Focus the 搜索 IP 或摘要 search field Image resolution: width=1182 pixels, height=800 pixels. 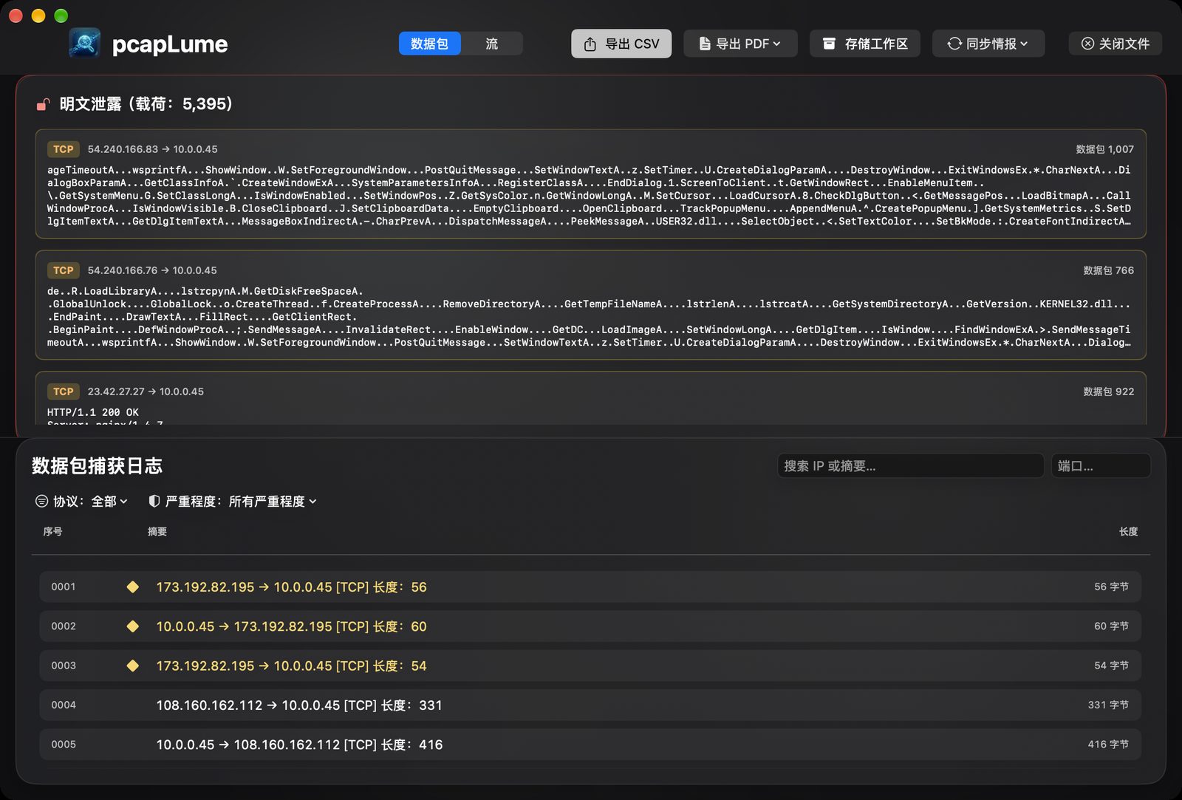click(910, 466)
